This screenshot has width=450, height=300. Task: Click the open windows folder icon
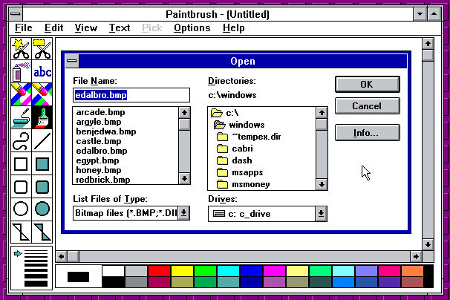(x=220, y=125)
